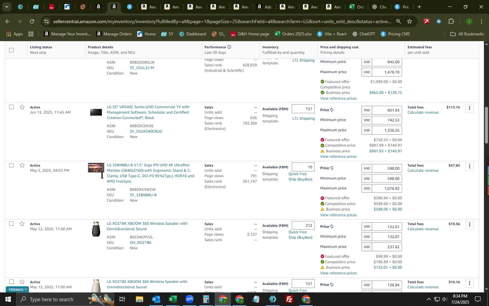Open actions menu for LG 55" UR340C listing
The height and width of the screenshot is (306, 489).
click(x=469, y=108)
